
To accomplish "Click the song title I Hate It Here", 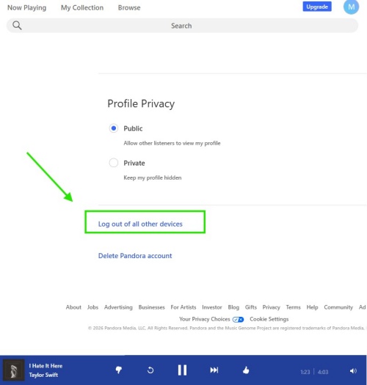I will coord(46,366).
